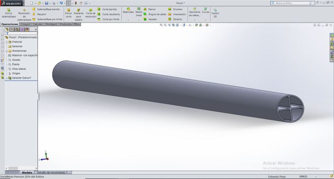Click the Save icon in top toolbar
This screenshot has height=179, width=334.
(x=46, y=3)
